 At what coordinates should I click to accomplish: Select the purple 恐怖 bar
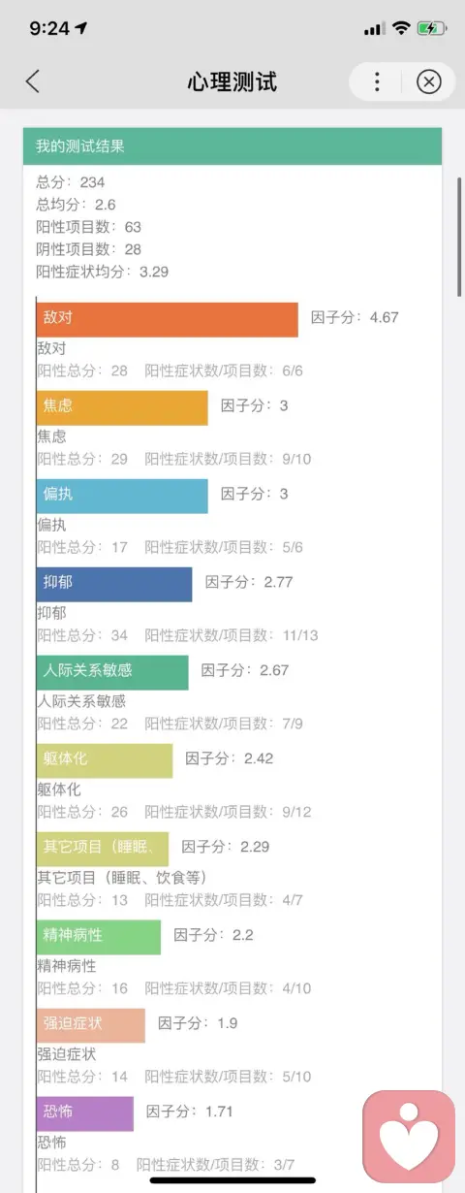click(85, 1113)
